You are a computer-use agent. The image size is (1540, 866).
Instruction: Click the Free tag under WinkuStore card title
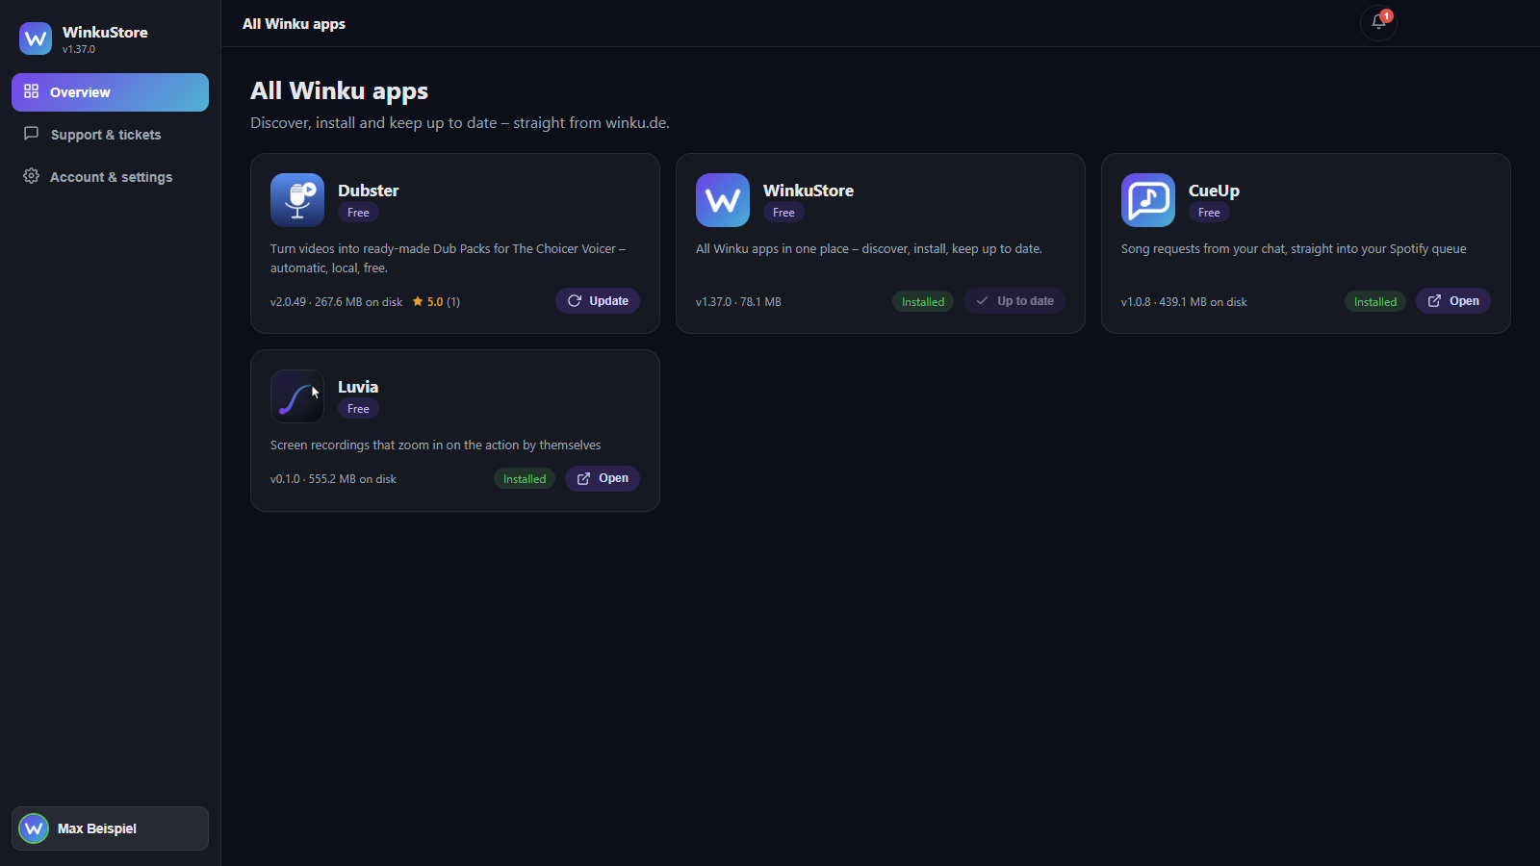[783, 213]
